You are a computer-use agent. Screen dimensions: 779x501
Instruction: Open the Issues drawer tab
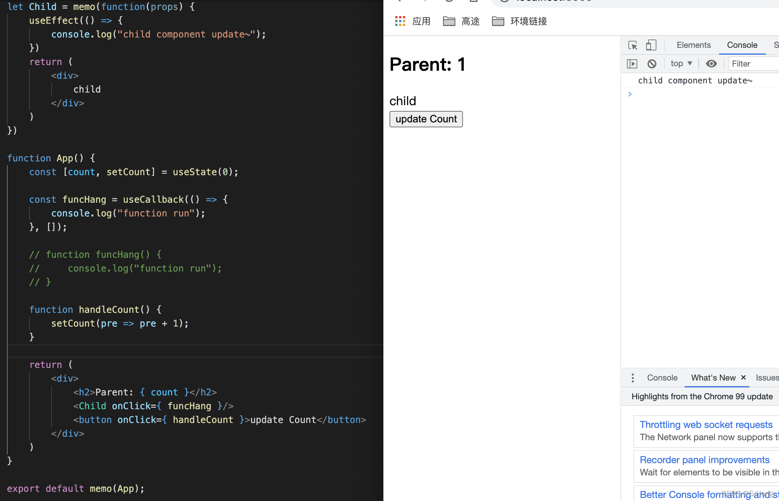click(767, 378)
